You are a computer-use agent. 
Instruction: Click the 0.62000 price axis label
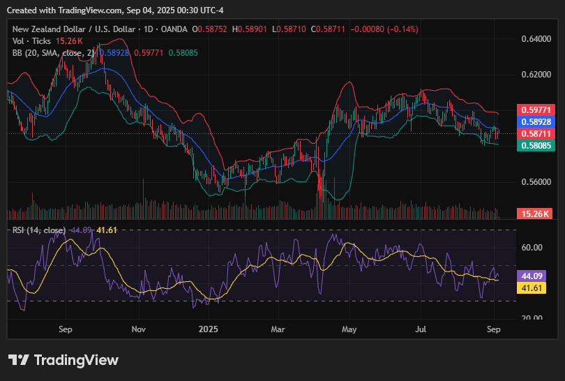[536, 74]
